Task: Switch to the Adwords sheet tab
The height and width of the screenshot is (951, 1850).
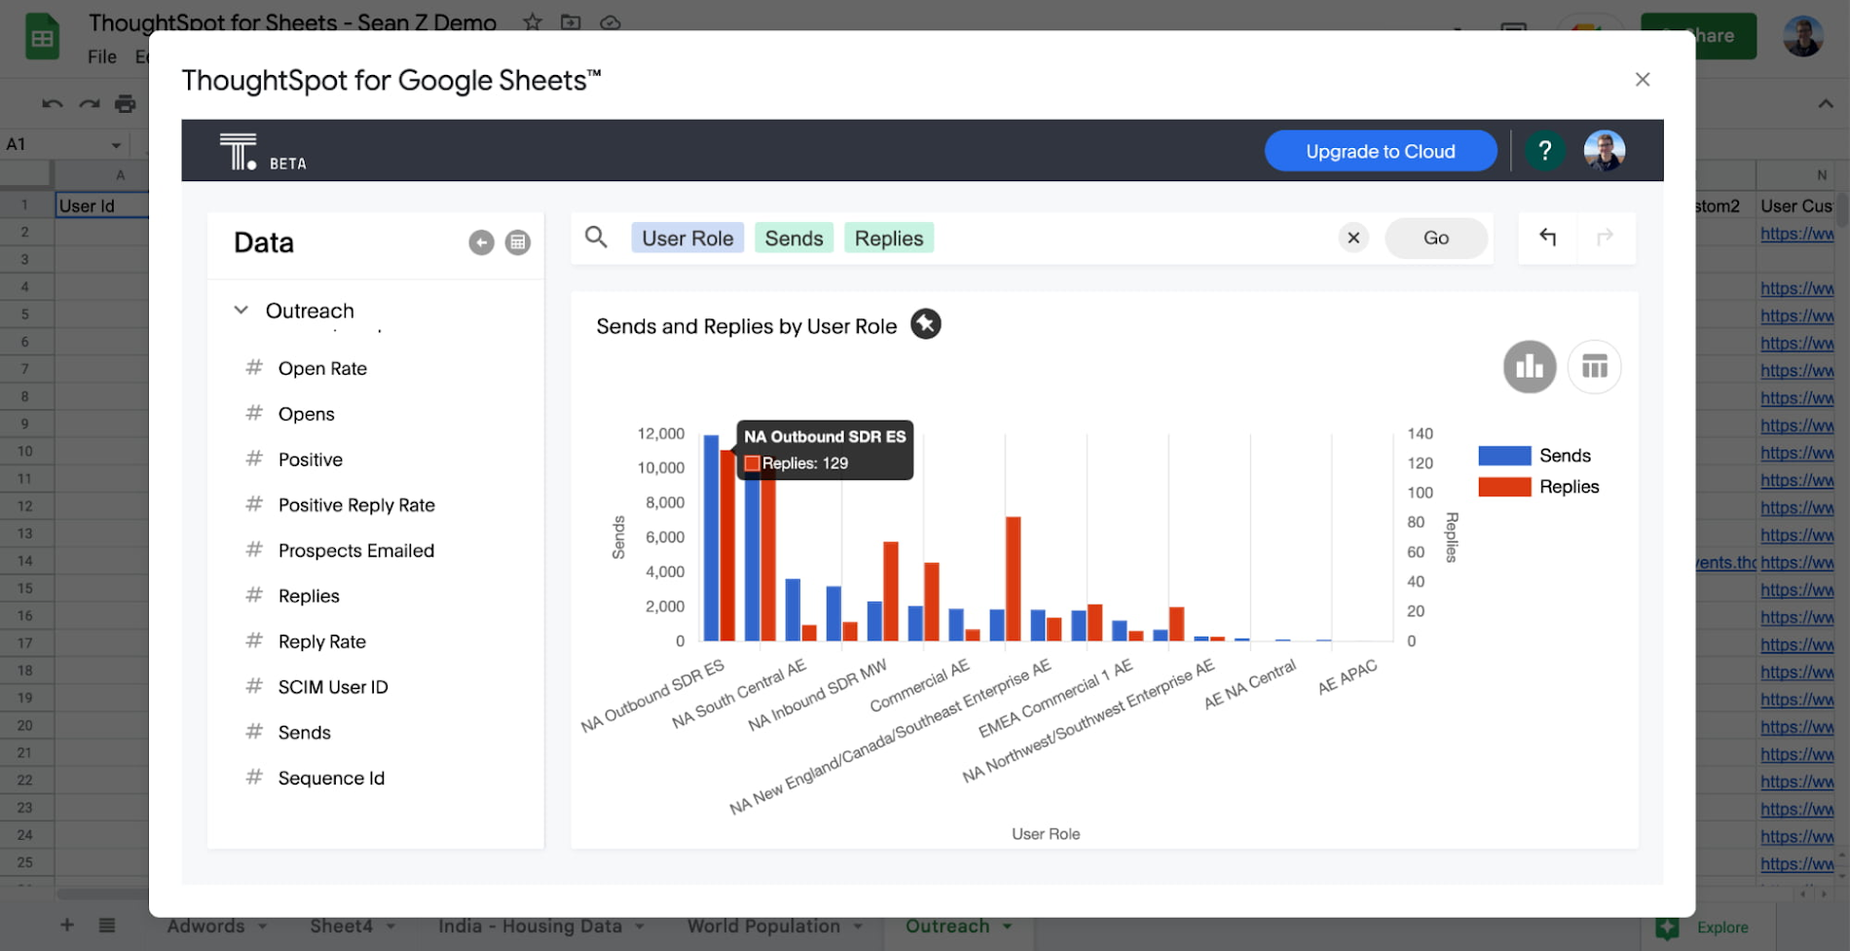Action: point(205,926)
